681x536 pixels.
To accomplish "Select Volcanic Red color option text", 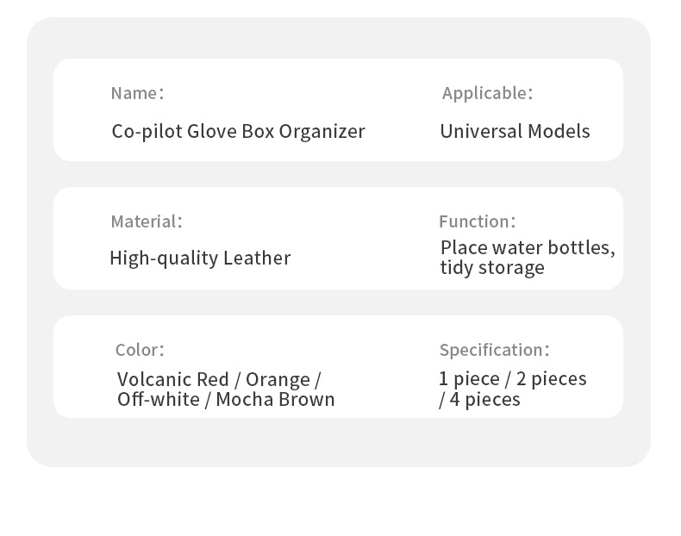I will click(x=172, y=379).
